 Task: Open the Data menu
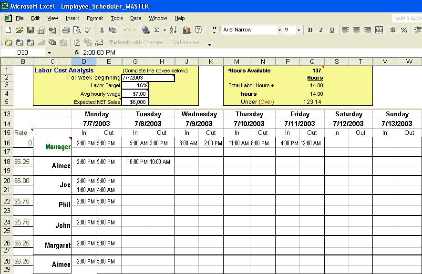[x=135, y=18]
